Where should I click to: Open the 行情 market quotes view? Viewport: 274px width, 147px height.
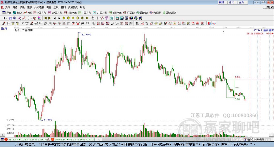point(6,13)
